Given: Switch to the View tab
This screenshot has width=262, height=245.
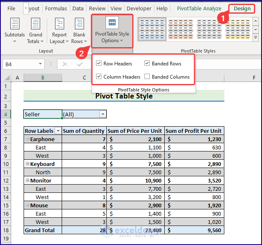Looking at the screenshot, I should click(x=116, y=9).
